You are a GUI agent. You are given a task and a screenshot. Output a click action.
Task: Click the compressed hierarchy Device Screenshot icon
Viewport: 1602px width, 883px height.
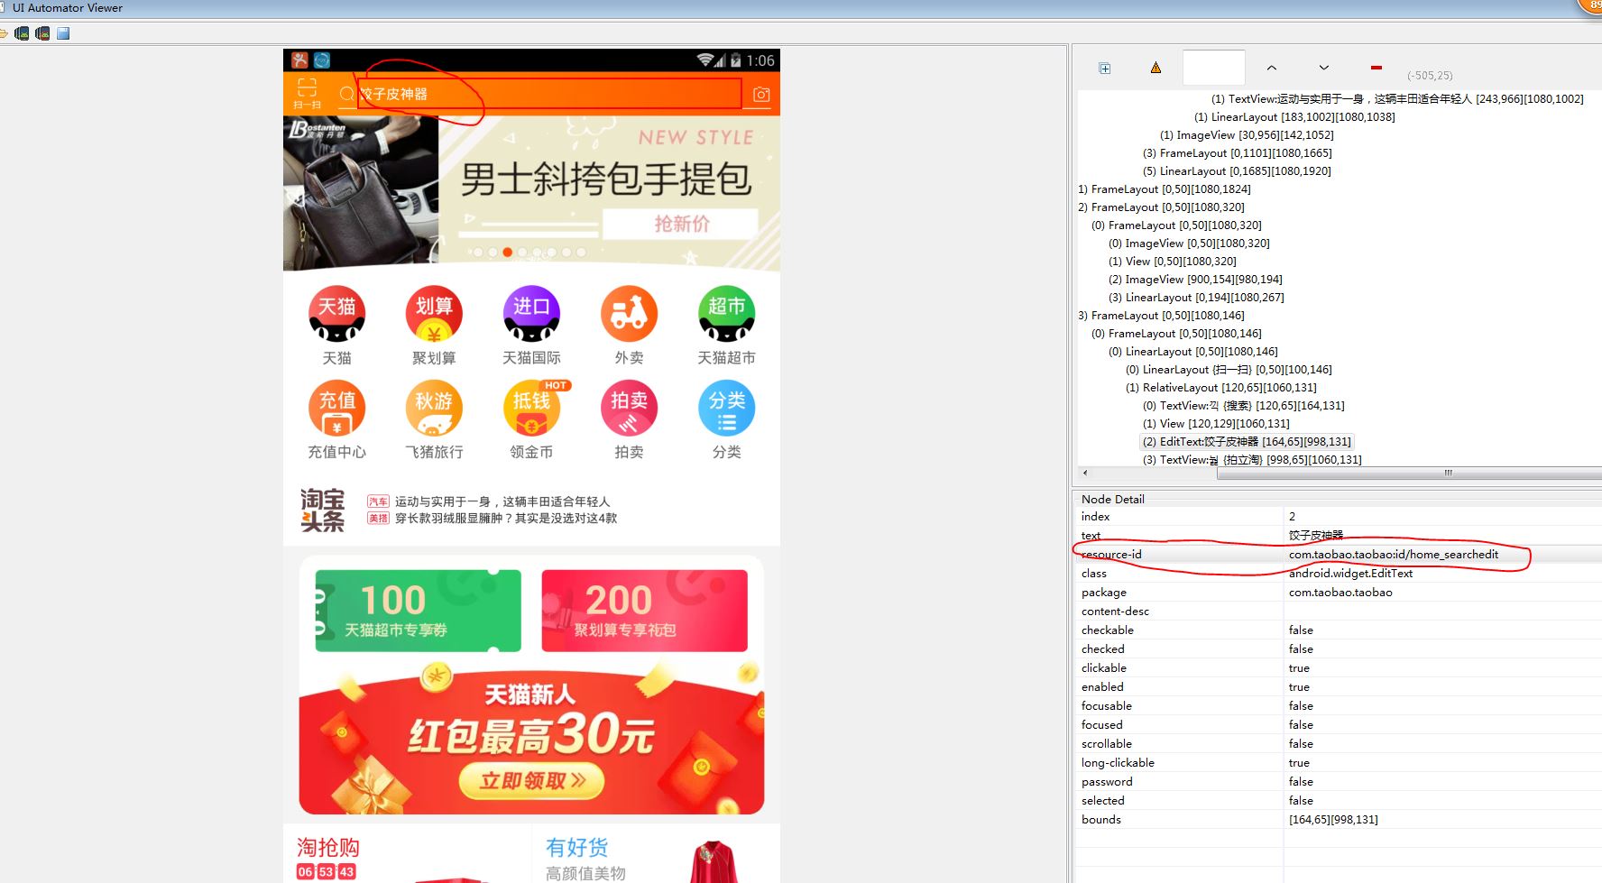point(42,33)
